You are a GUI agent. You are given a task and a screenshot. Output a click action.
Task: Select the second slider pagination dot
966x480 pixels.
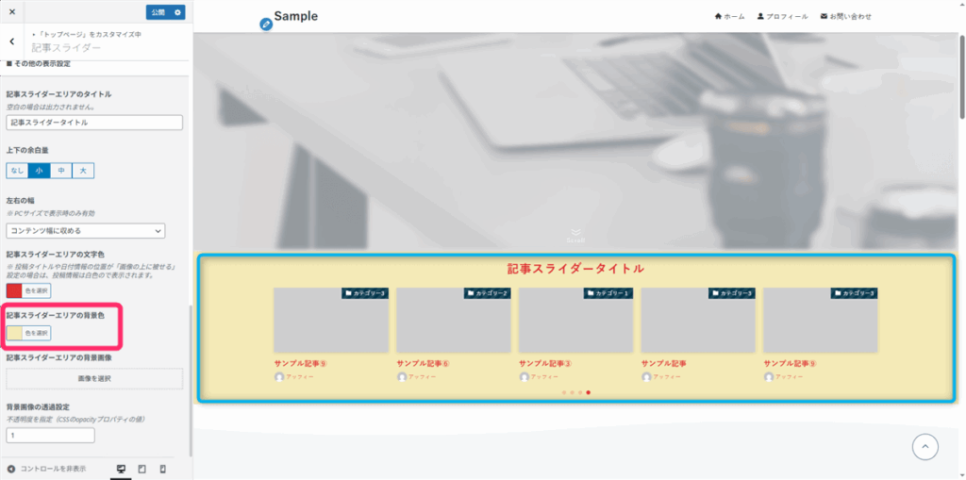pos(573,392)
